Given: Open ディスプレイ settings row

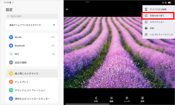Looking at the screenshot, I should pyautogui.click(x=32, y=82).
